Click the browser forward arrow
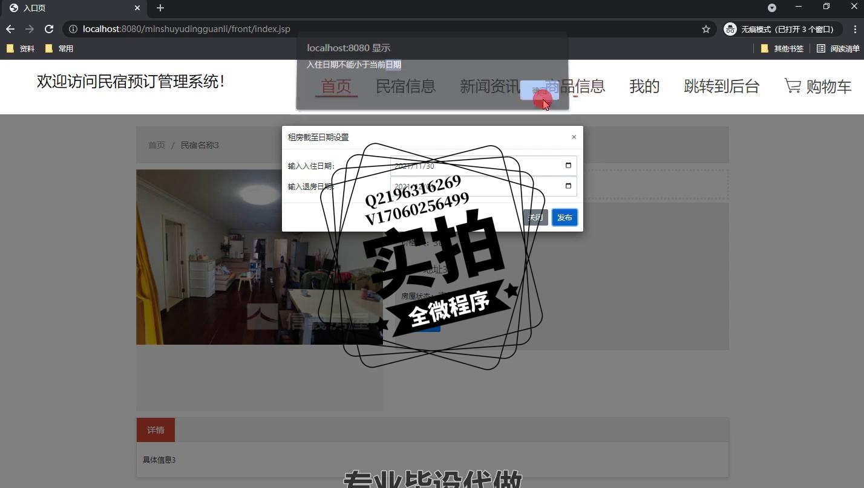 click(30, 29)
